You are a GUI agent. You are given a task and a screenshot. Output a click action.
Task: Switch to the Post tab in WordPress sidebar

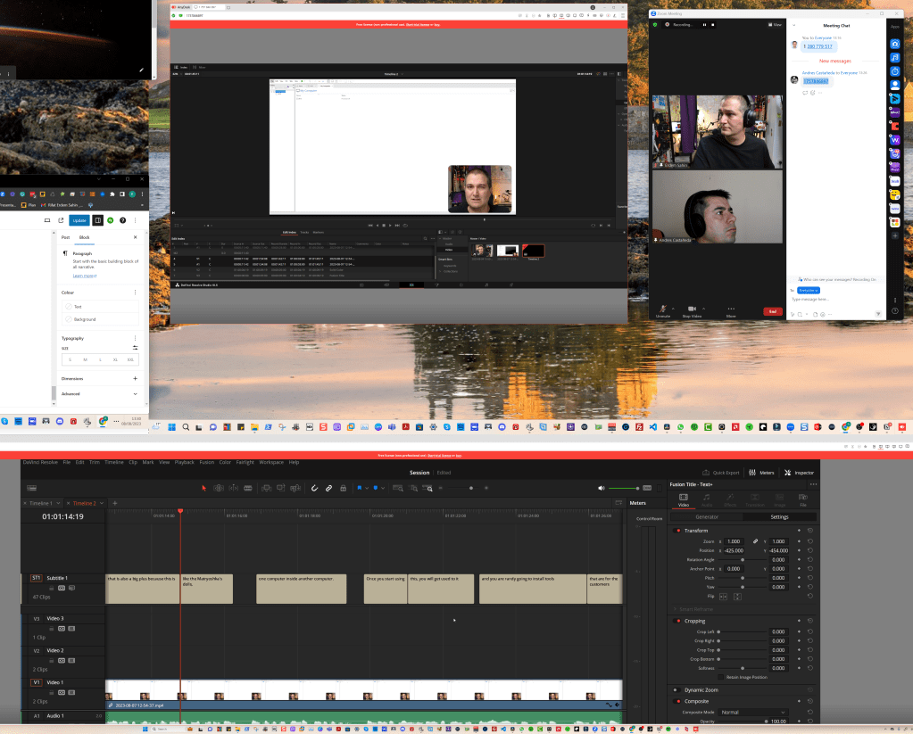[65, 237]
